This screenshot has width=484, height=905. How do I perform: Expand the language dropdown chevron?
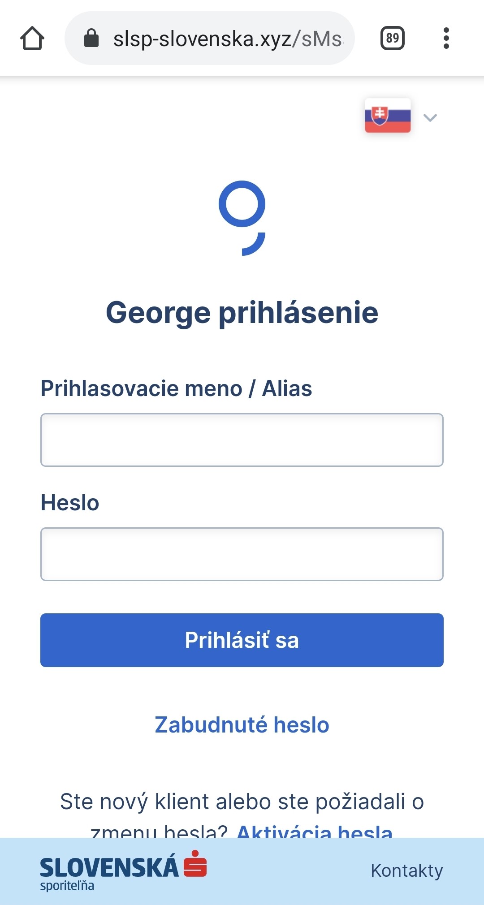430,118
